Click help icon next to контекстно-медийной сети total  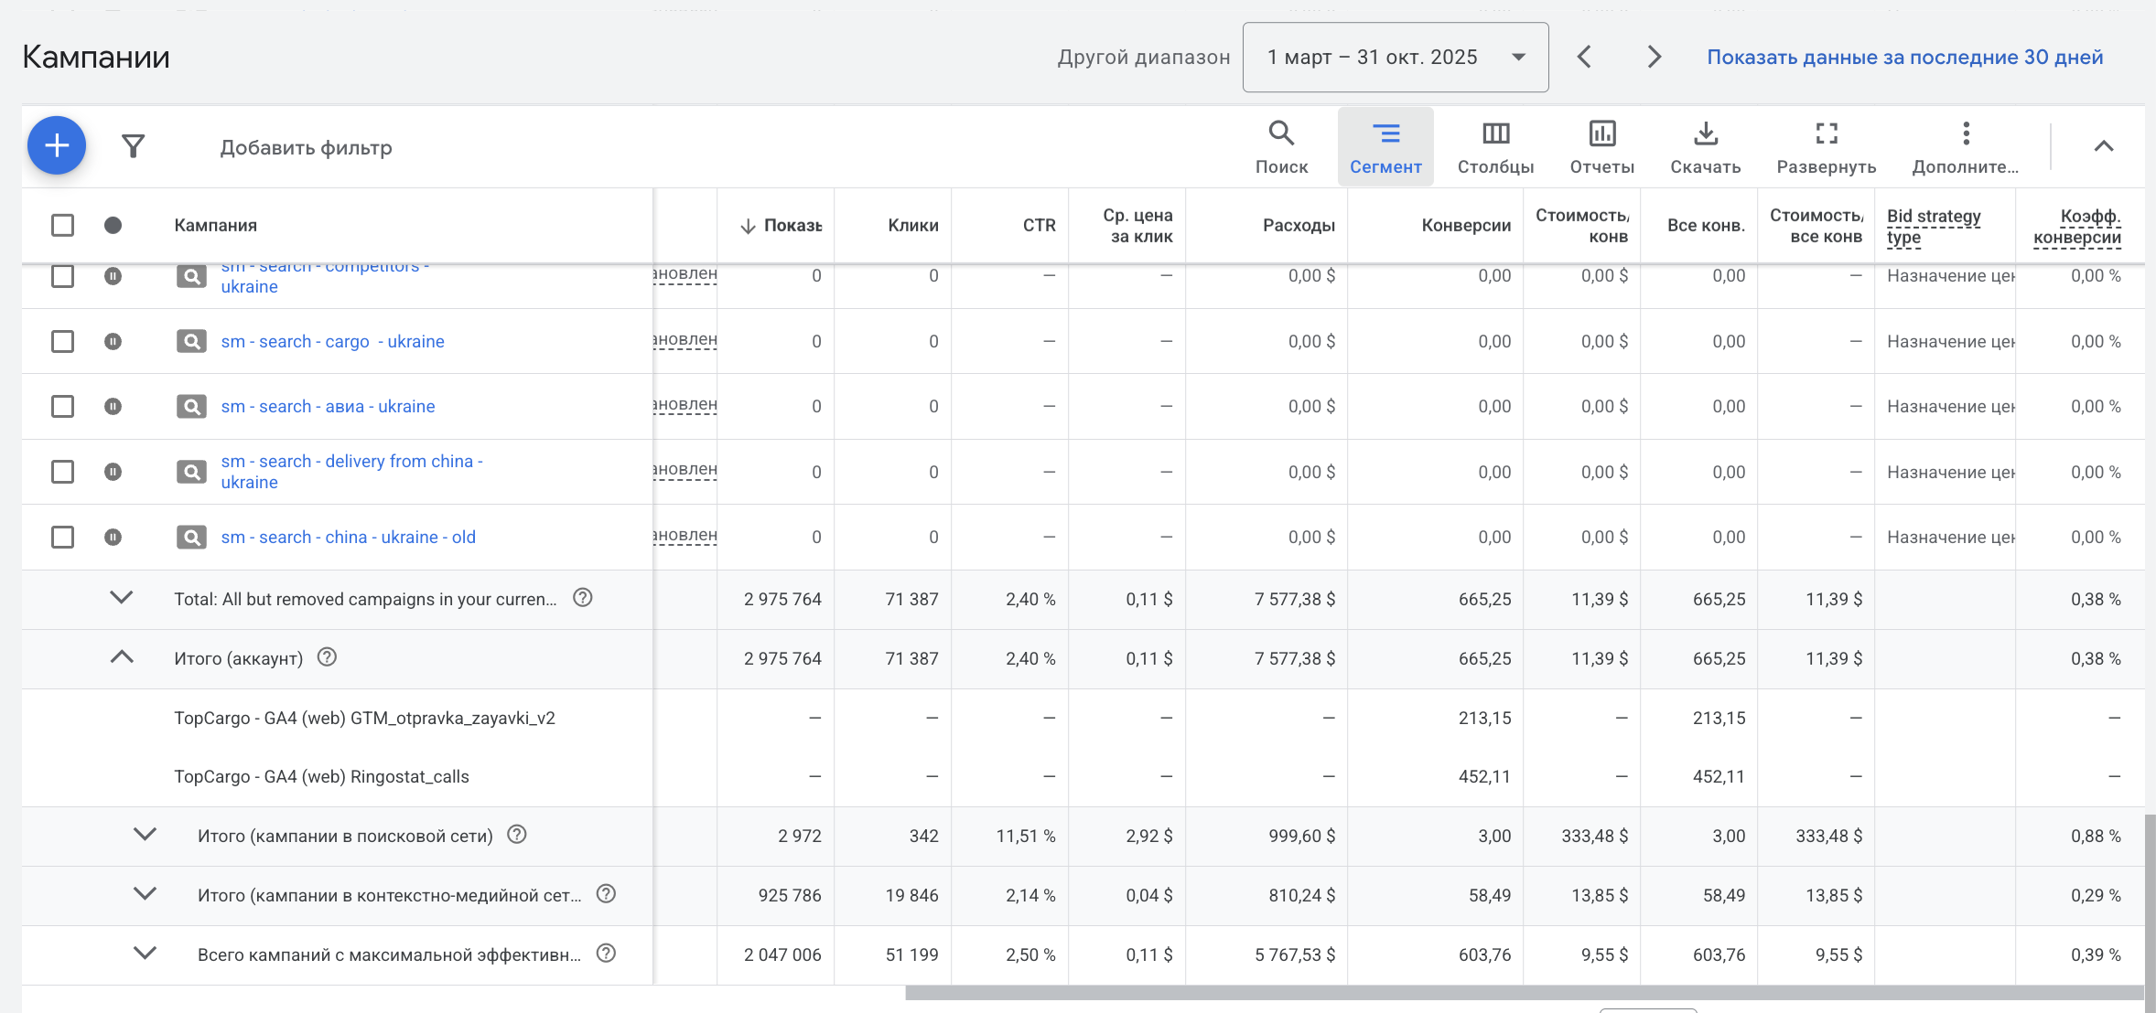click(606, 894)
